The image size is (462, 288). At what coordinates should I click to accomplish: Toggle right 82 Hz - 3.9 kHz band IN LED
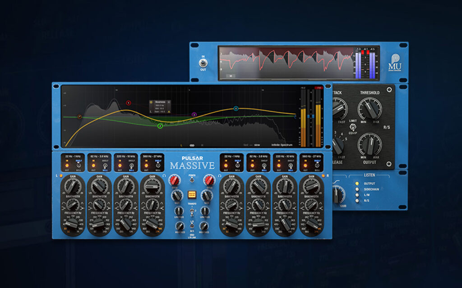253,166
